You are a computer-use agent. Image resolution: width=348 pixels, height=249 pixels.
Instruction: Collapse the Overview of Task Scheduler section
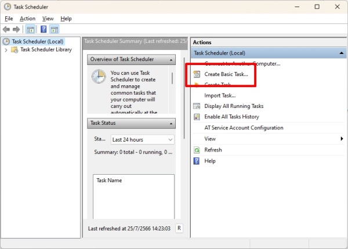pyautogui.click(x=171, y=60)
